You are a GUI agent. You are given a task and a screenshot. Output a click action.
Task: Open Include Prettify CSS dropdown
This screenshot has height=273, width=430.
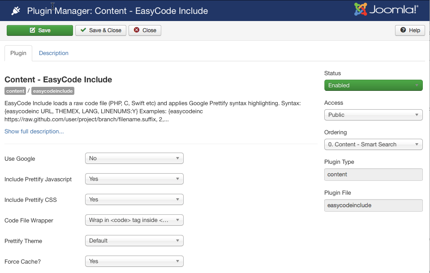click(x=134, y=200)
